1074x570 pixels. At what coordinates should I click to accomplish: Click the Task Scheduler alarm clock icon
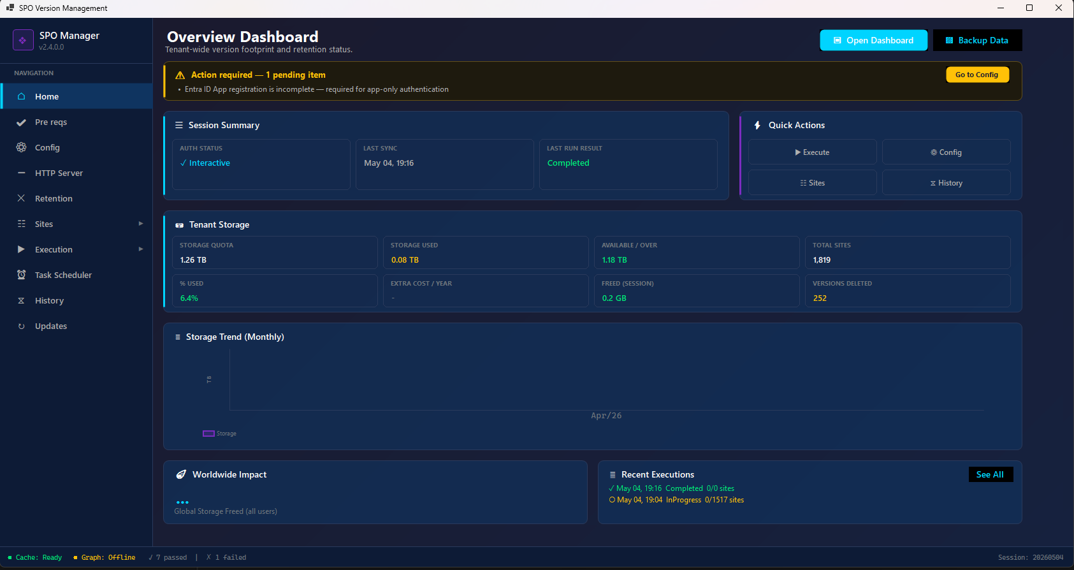click(x=21, y=275)
